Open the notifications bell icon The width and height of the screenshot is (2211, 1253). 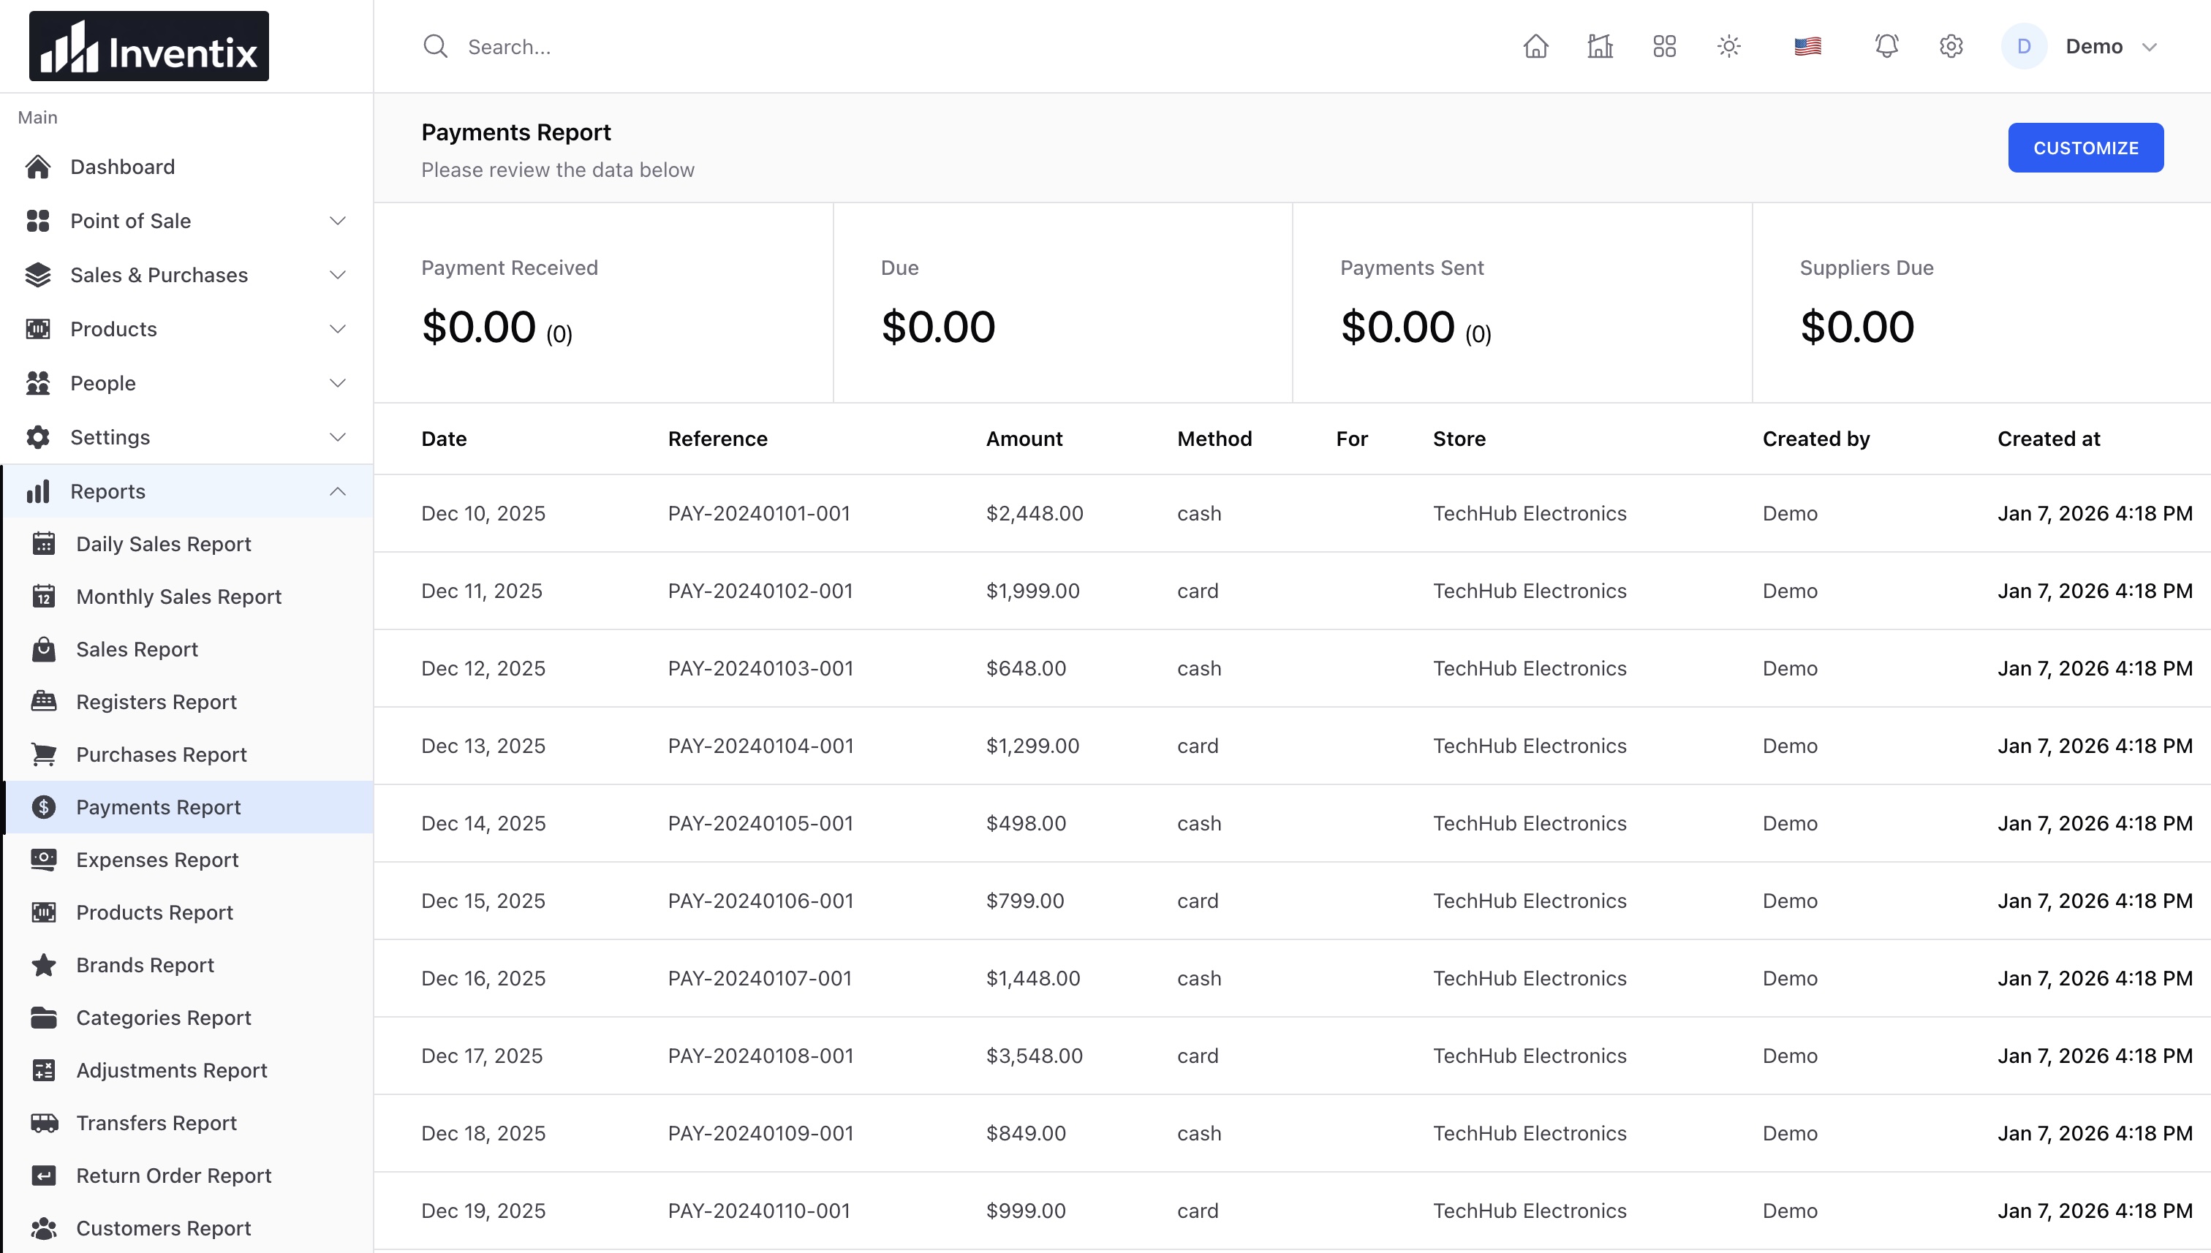1886,47
